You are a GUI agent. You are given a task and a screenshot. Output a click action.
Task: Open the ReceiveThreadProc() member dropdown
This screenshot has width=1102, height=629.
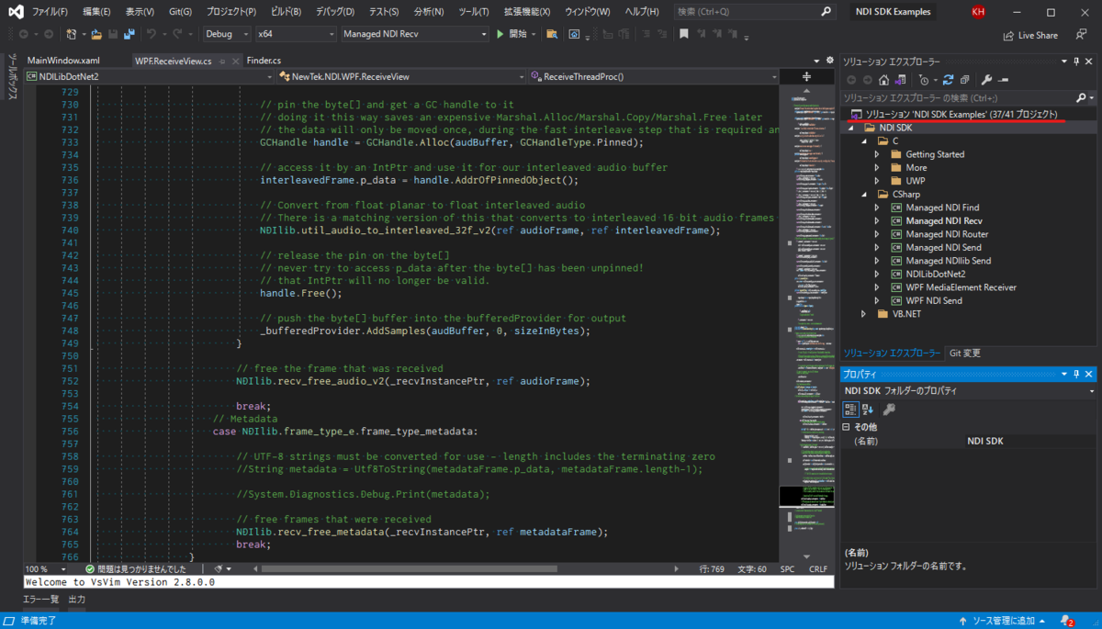point(653,76)
